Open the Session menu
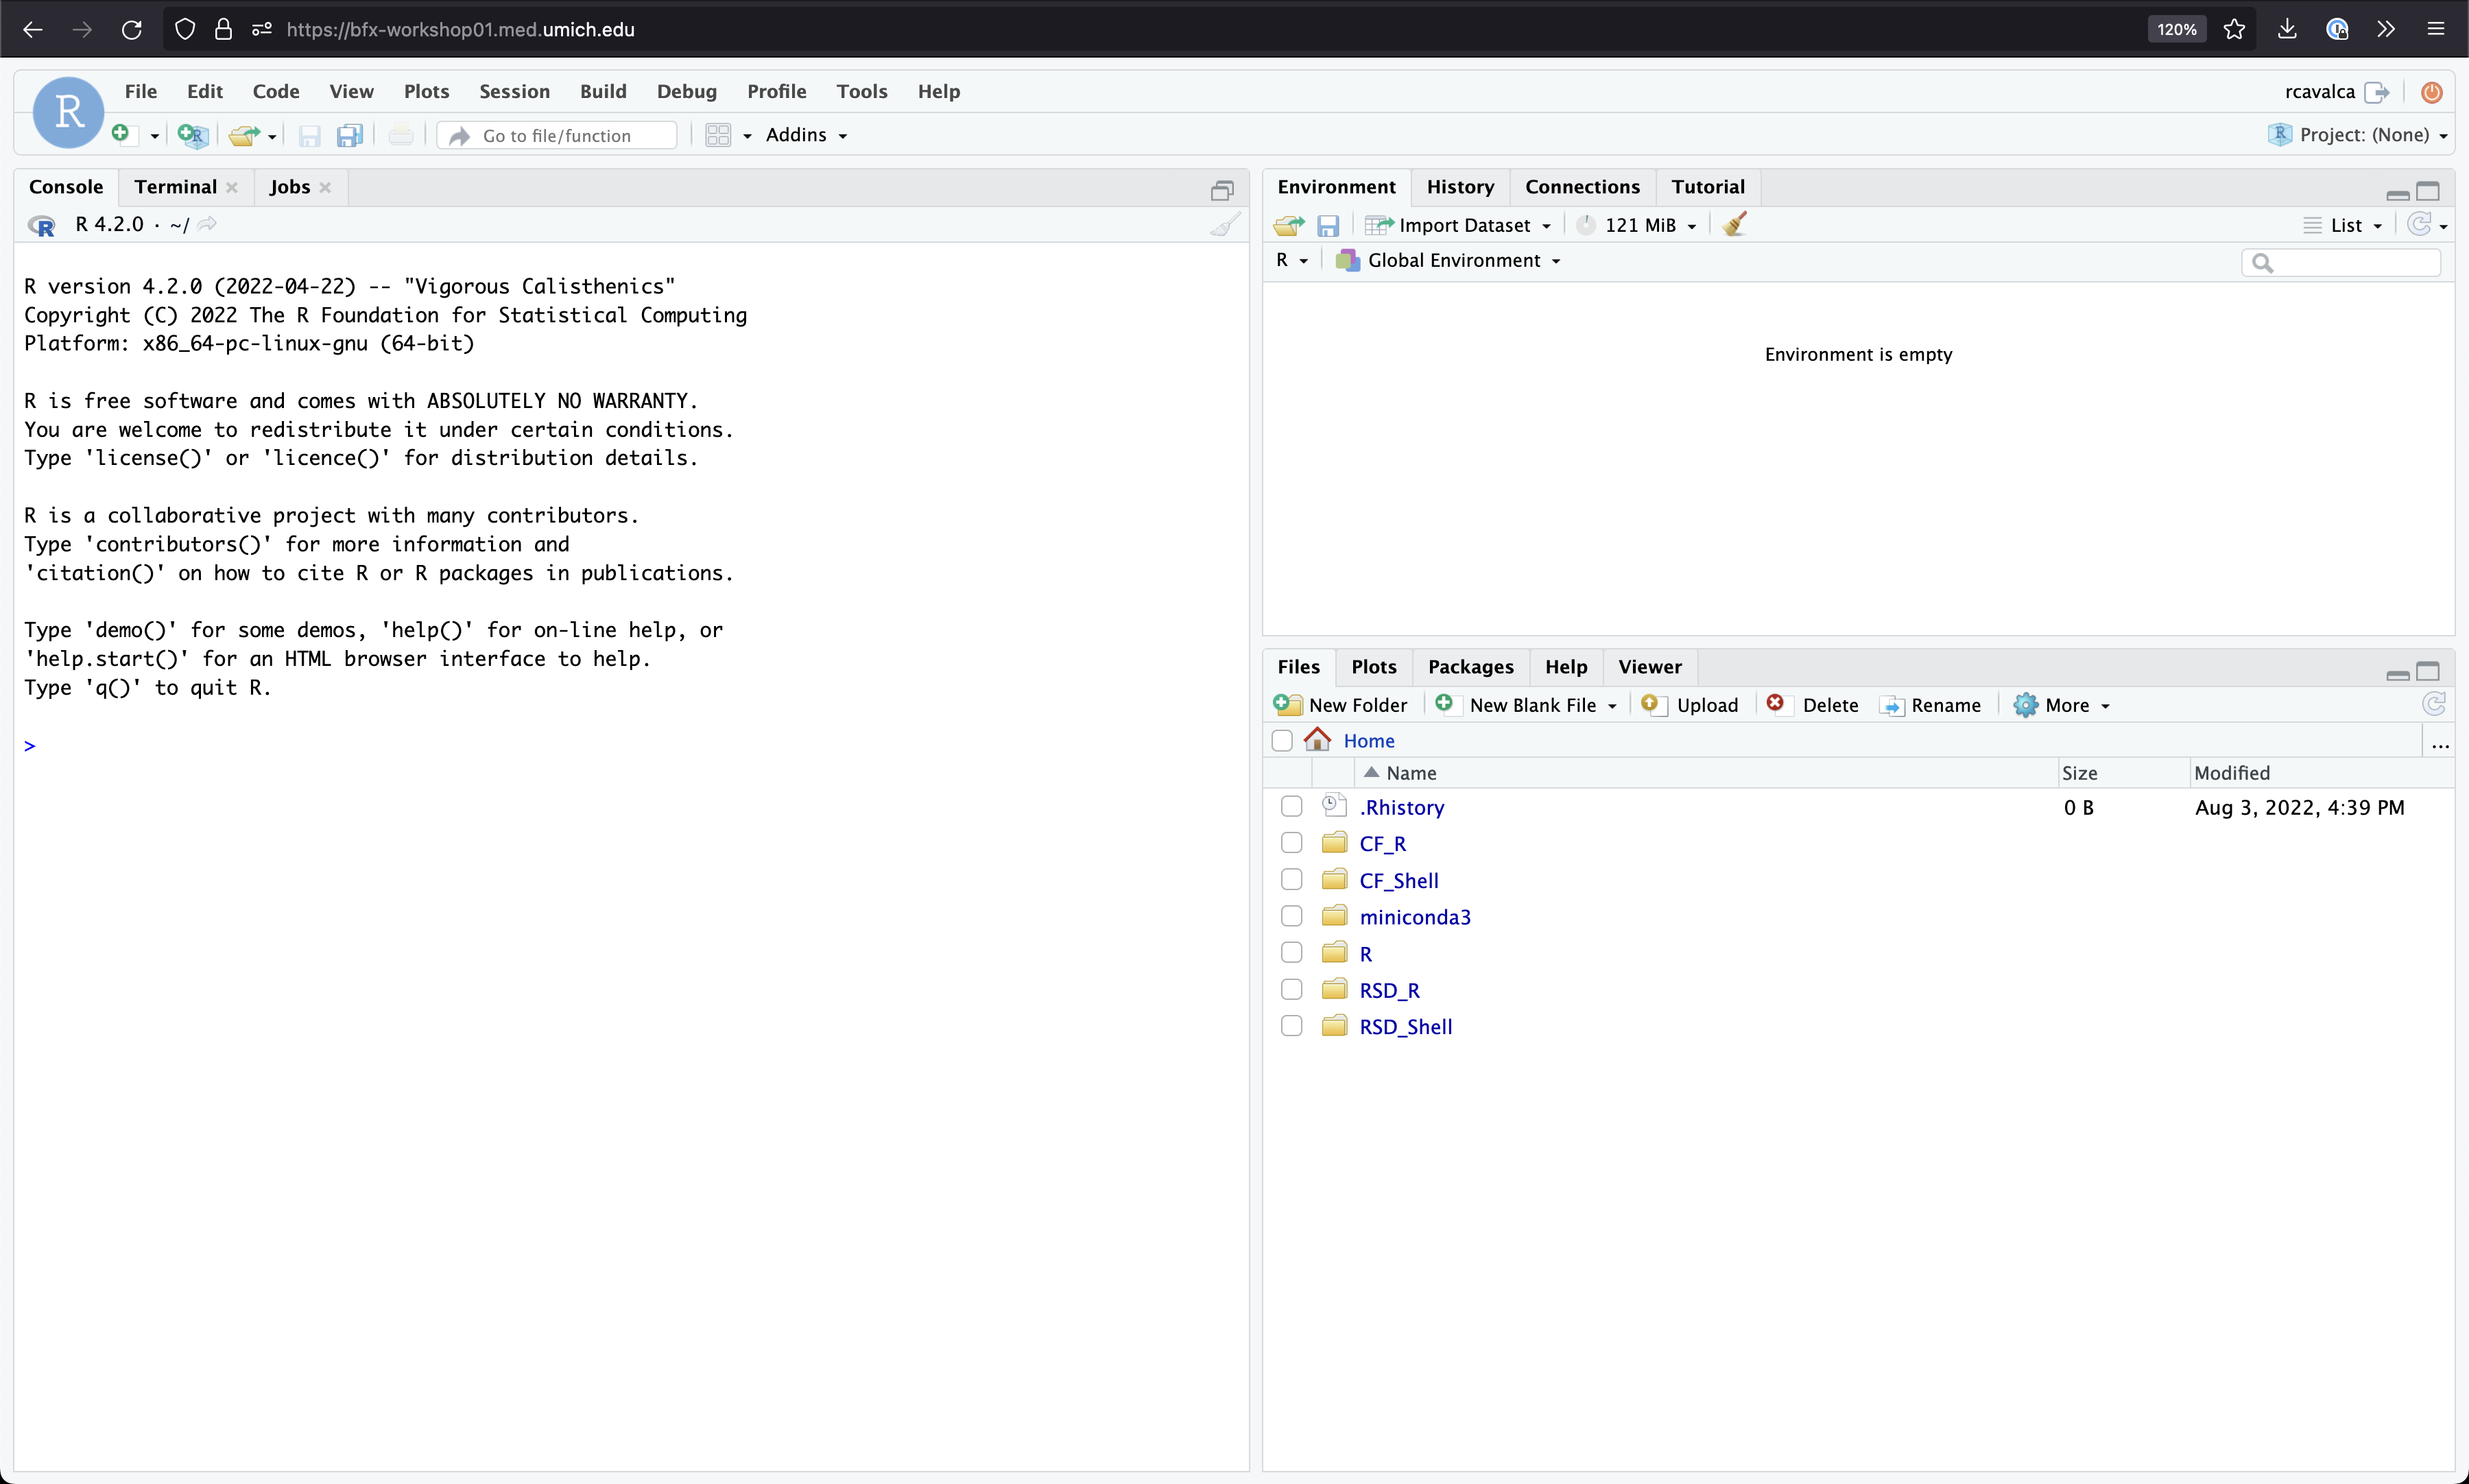 [x=513, y=91]
